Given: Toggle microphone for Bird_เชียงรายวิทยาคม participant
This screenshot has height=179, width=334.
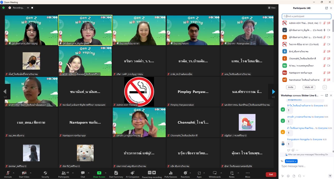Looking at the screenshot, I should pos(324,51).
